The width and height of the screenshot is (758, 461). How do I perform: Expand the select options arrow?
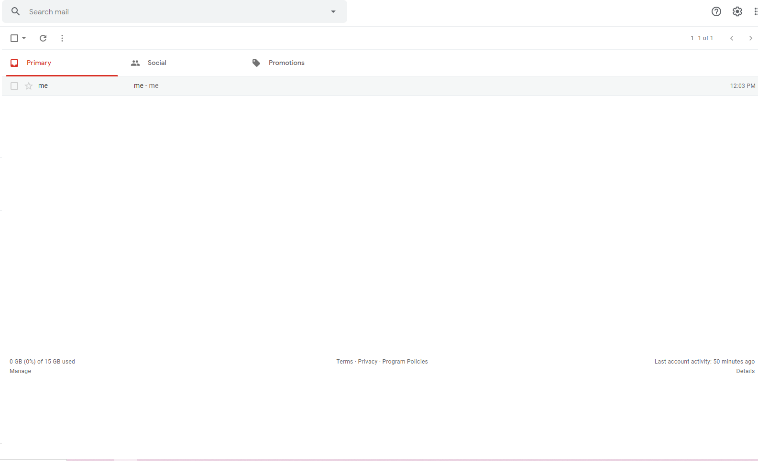pyautogui.click(x=24, y=38)
